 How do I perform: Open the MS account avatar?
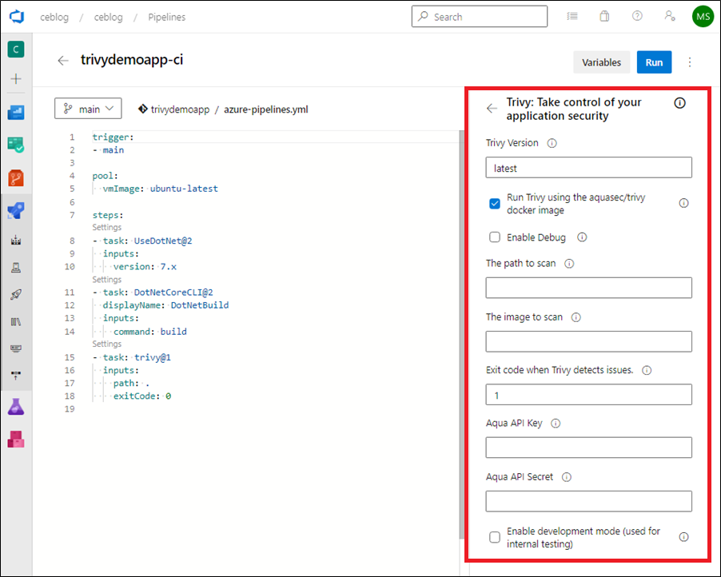point(703,17)
